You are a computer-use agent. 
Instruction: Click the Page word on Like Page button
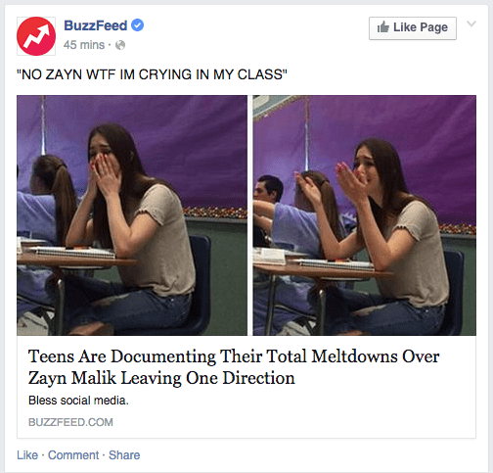434,27
